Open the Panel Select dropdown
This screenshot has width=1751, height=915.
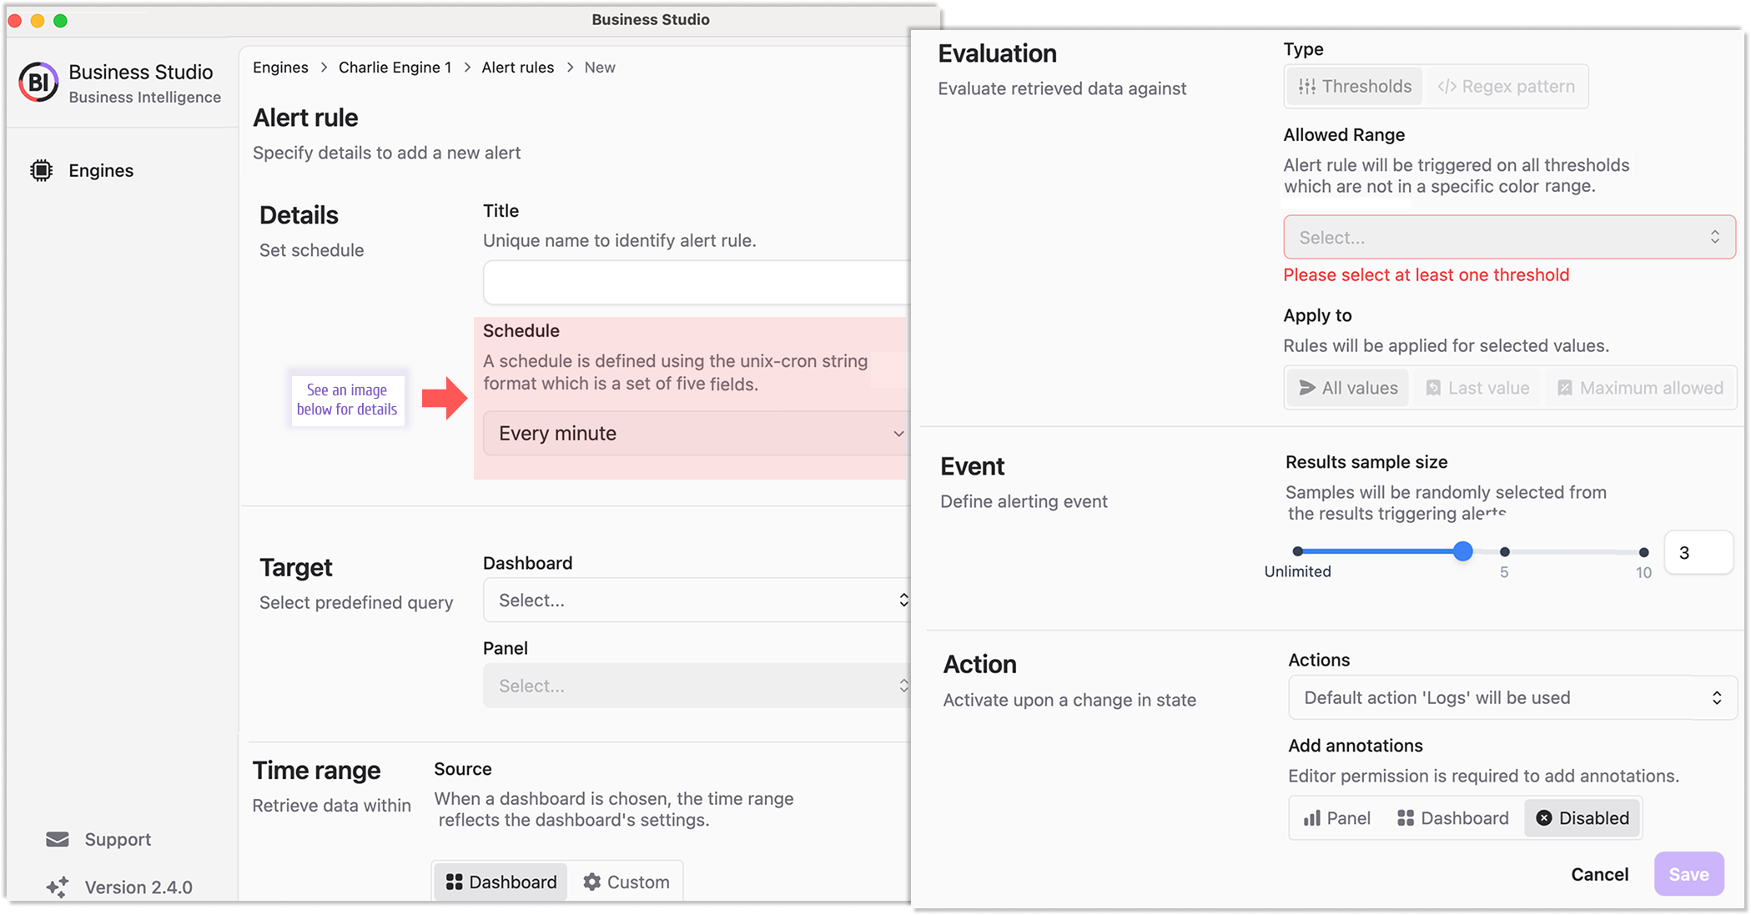coord(696,686)
